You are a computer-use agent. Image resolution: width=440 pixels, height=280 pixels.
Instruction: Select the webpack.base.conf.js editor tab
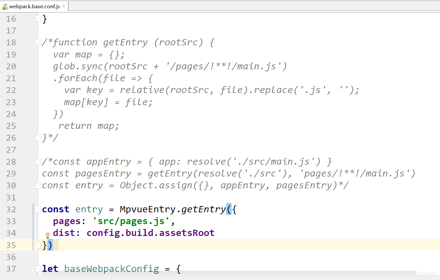[34, 6]
